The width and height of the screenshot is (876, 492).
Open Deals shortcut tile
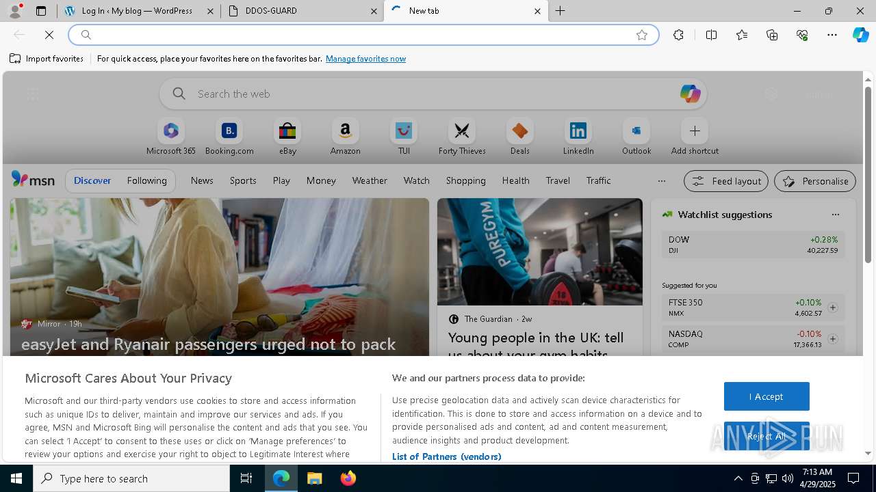(520, 137)
